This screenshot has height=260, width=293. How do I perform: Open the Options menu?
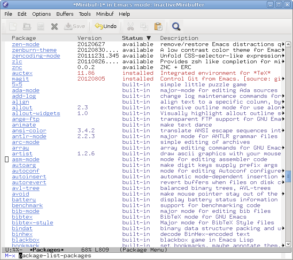(41, 14)
